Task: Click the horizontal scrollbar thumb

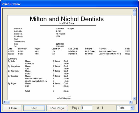Action: pyautogui.click(x=8, y=102)
